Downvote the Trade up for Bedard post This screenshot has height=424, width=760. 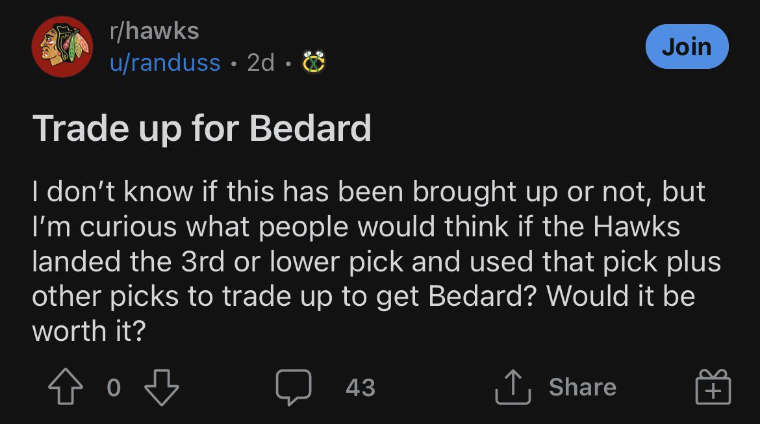click(160, 388)
